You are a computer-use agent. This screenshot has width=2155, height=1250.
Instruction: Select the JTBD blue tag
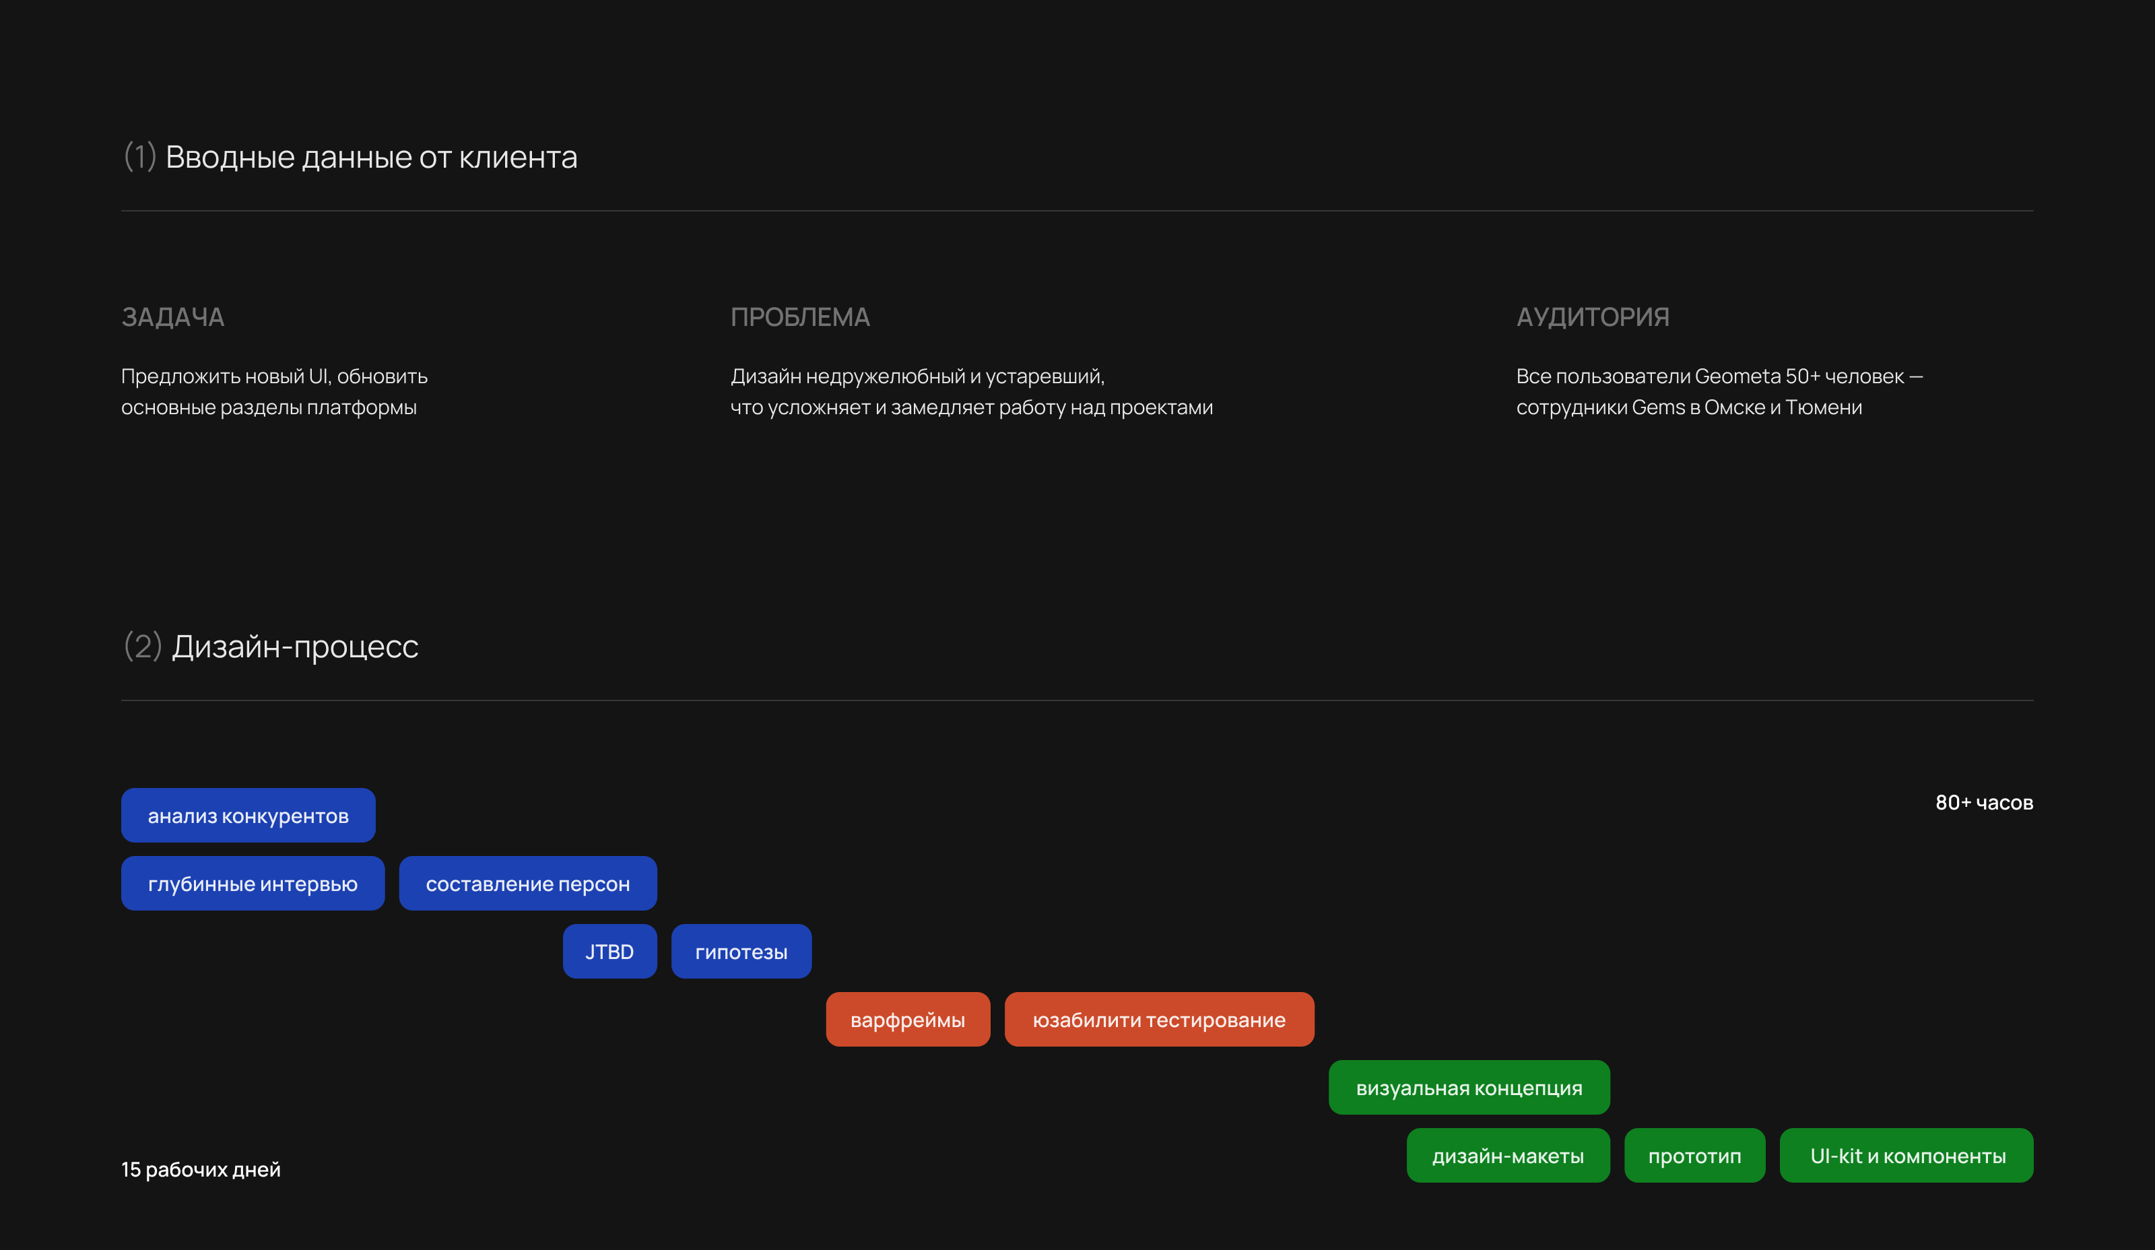pyautogui.click(x=609, y=951)
